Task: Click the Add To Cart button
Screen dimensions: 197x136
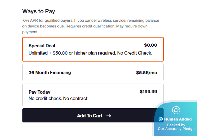Action: 90,115
